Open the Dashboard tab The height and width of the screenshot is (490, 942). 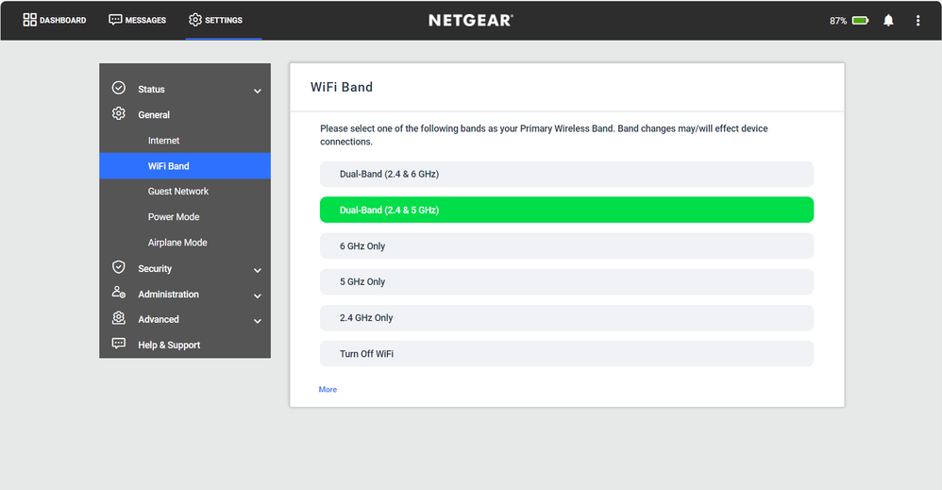55,20
